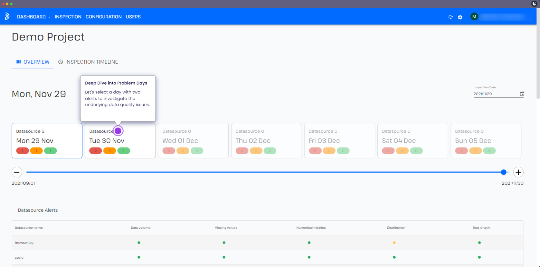Viewport: 540px width, 267px height.
Task: Click browser.log Text length status dot
Action: [x=479, y=243]
